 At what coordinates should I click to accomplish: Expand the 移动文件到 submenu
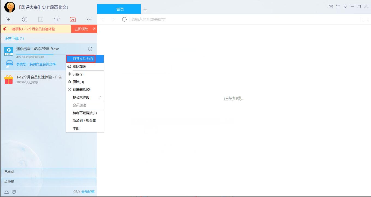point(85,97)
